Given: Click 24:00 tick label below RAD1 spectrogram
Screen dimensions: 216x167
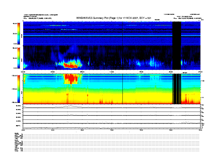Looking at the screenshot, I should tap(200, 72).
